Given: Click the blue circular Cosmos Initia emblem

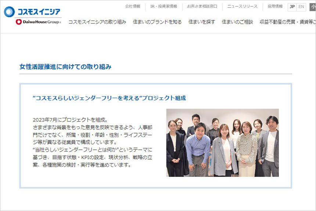Looking at the screenshot, I should point(9,12).
